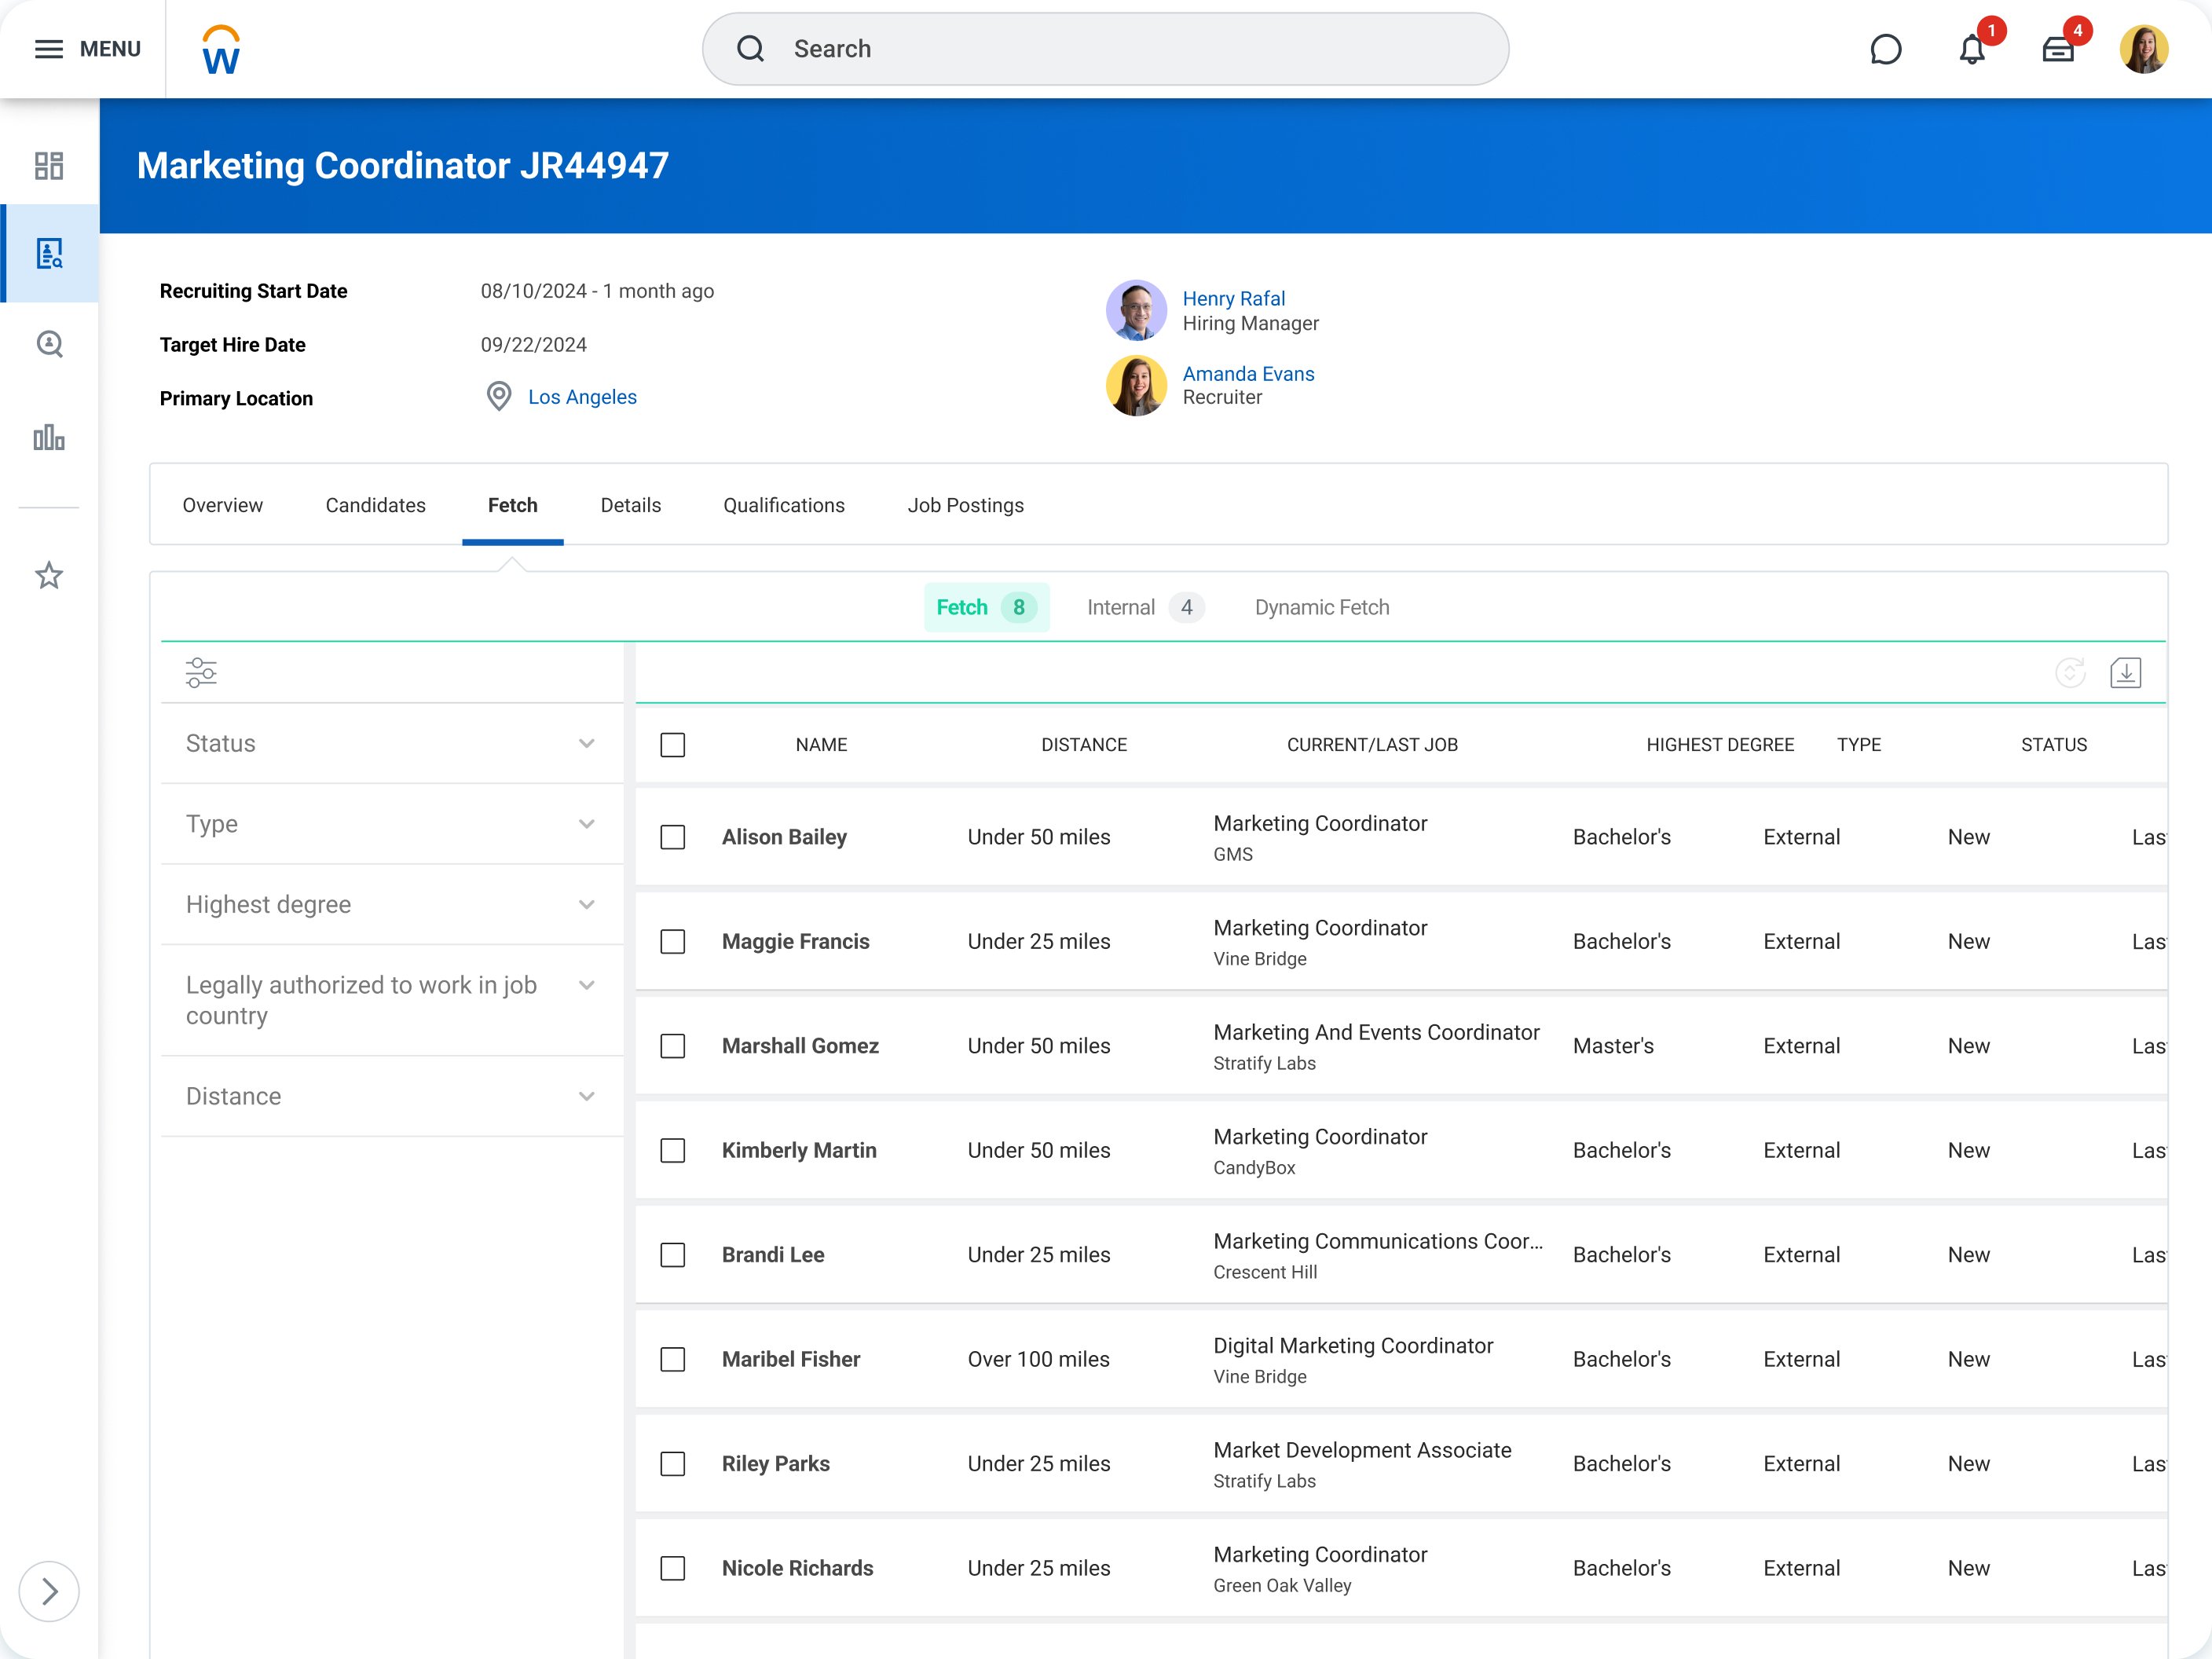Viewport: 2212px width, 1659px height.
Task: Open the Status filter dropdown
Action: [x=587, y=743]
